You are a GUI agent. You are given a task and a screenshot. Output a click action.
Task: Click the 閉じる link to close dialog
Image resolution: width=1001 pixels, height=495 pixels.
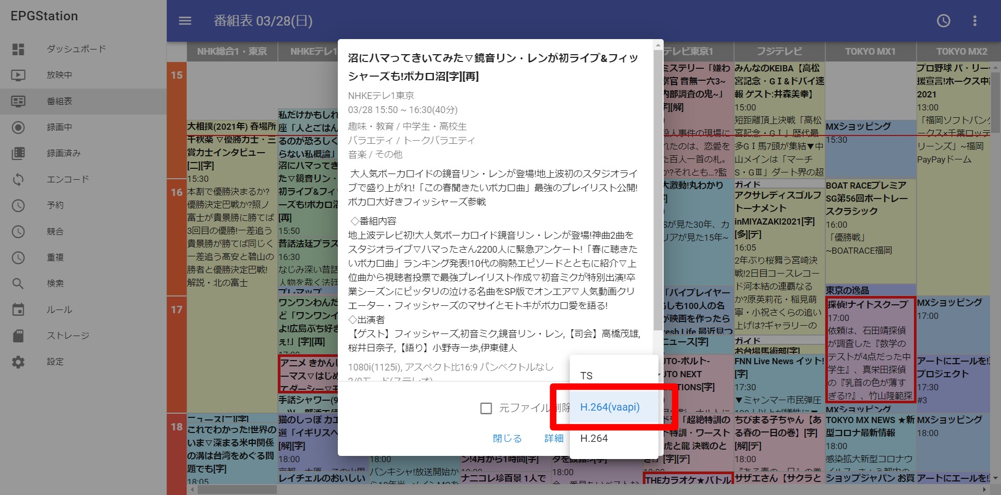pyautogui.click(x=506, y=438)
